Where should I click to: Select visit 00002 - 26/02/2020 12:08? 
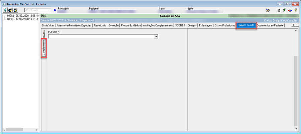(23, 16)
